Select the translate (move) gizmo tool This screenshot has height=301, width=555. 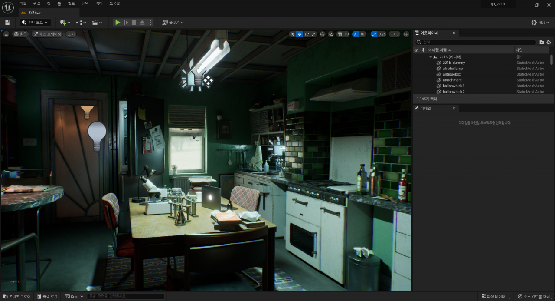pos(300,34)
